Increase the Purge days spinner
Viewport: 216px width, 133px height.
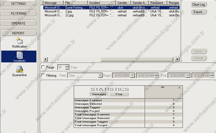point(67,66)
